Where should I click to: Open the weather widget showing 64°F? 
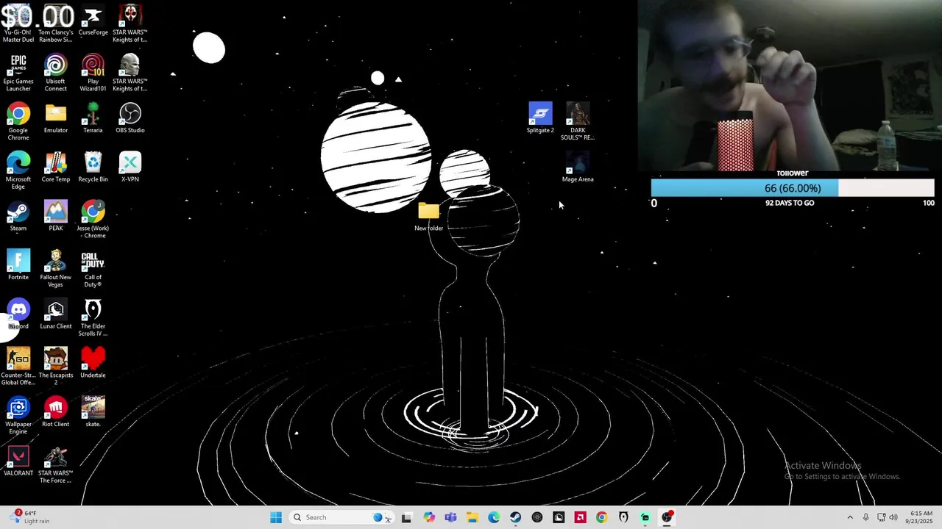click(31, 517)
